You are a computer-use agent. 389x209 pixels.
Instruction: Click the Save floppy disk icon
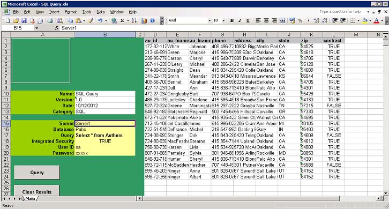[x=24, y=20]
